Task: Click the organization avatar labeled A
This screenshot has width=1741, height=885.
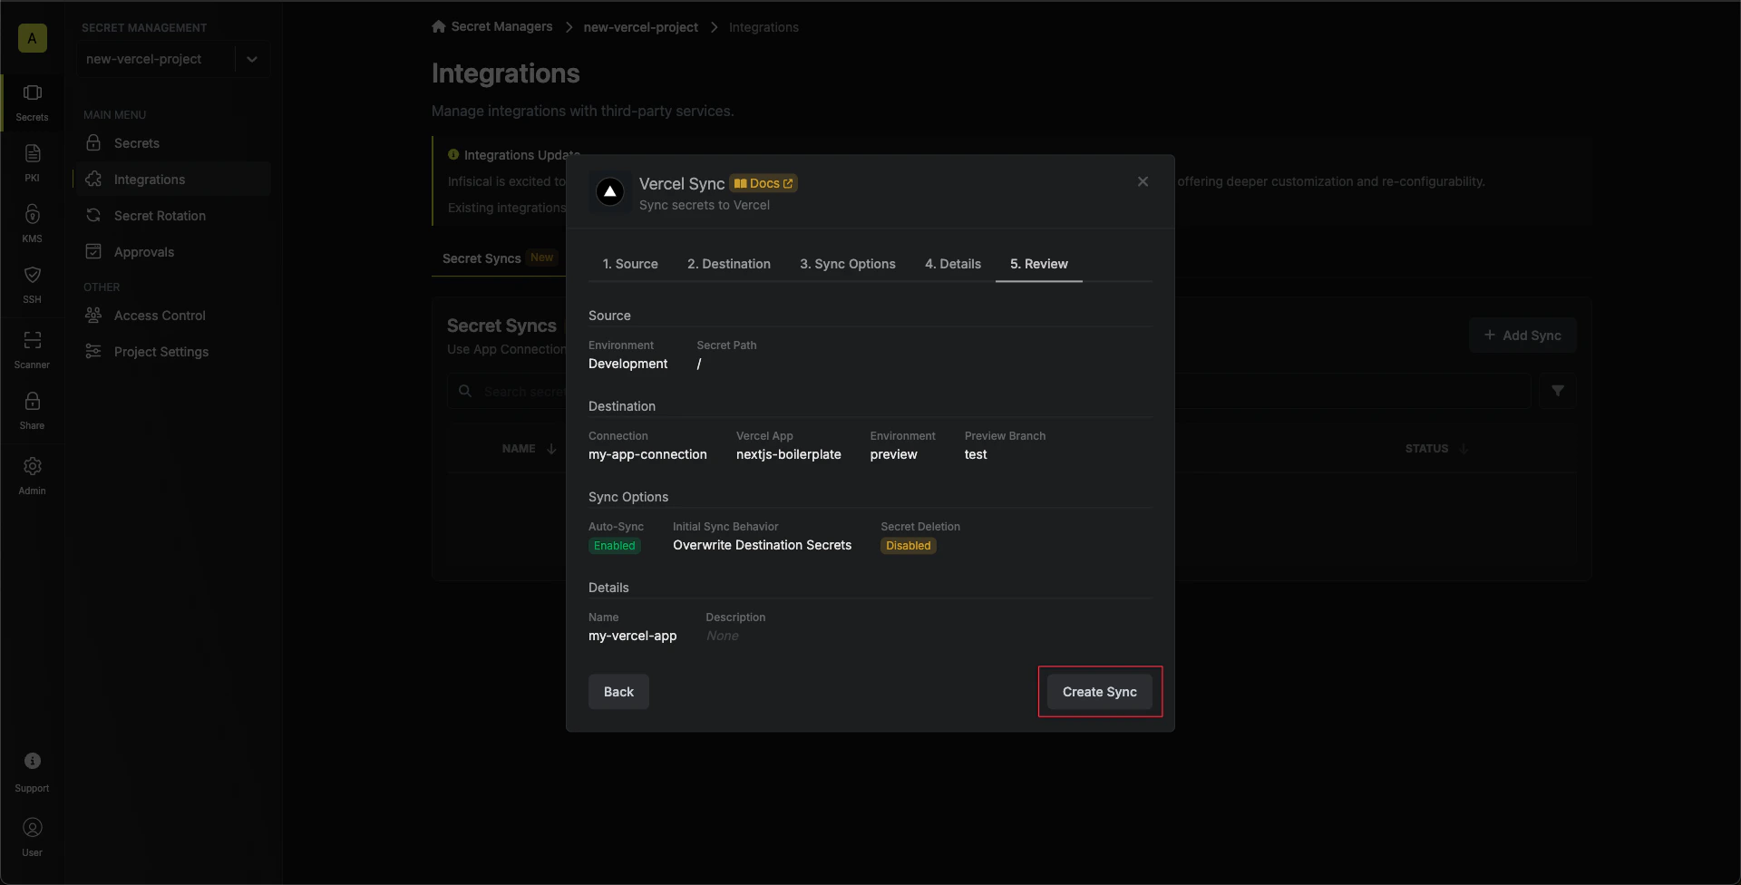Action: coord(33,38)
